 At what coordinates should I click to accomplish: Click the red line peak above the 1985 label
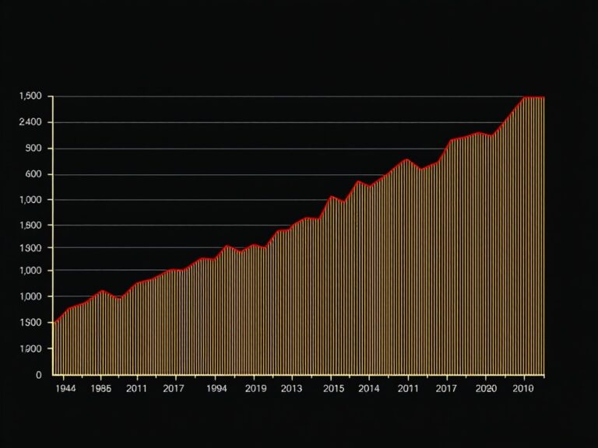(101, 291)
